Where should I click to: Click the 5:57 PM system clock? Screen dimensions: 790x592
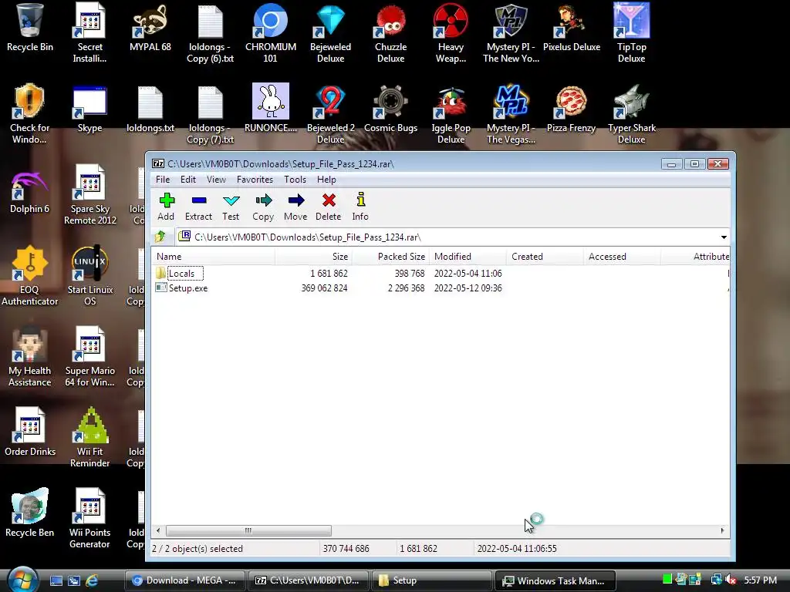760,580
